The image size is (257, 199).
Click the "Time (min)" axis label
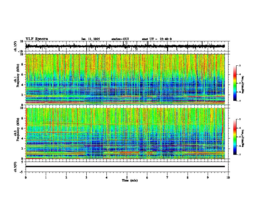pos(130,180)
